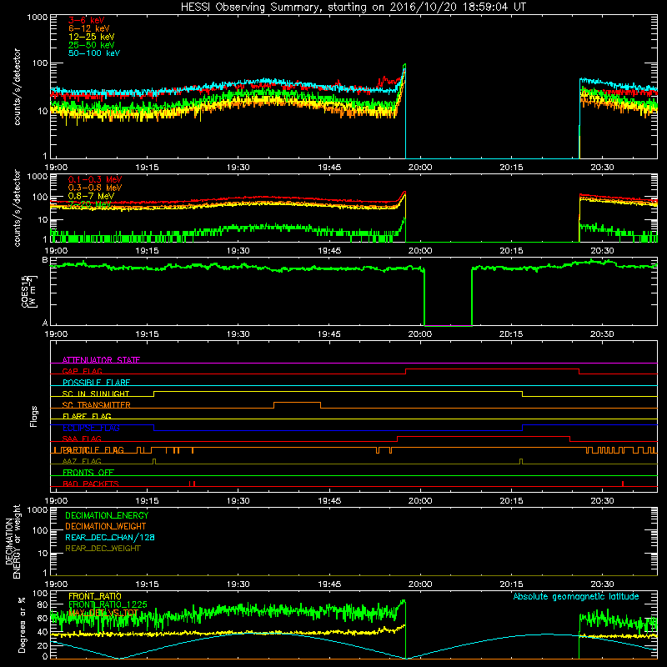The height and width of the screenshot is (667, 667).
Task: Click the BAD_PACKETS flag label
Action: click(91, 484)
